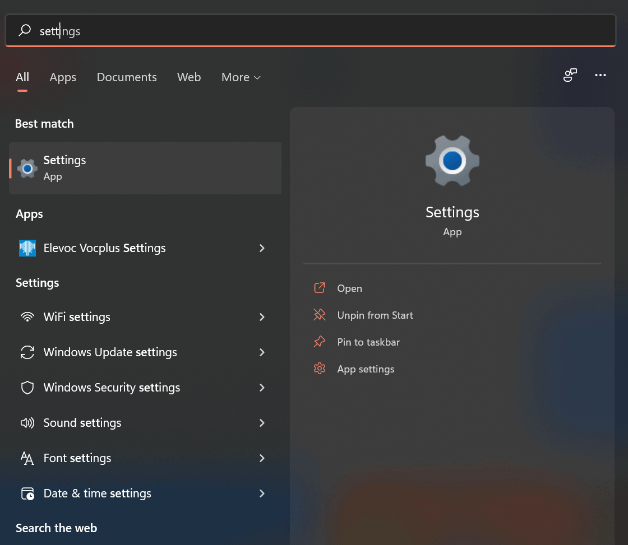Click the WiFi signal icon

pos(27,317)
